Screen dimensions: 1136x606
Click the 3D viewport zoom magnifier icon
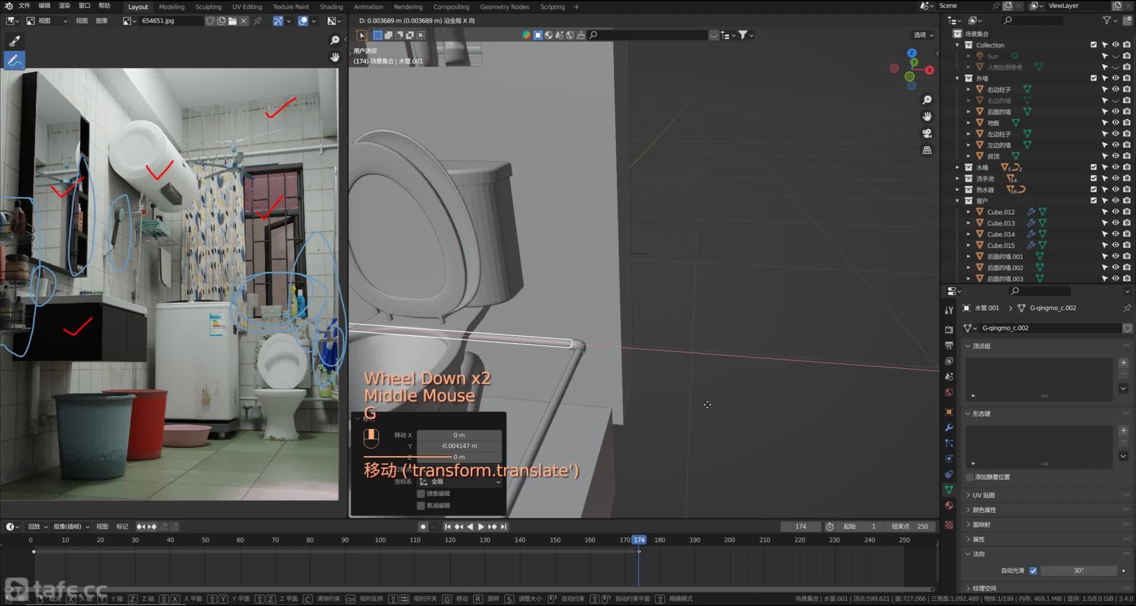click(x=927, y=100)
